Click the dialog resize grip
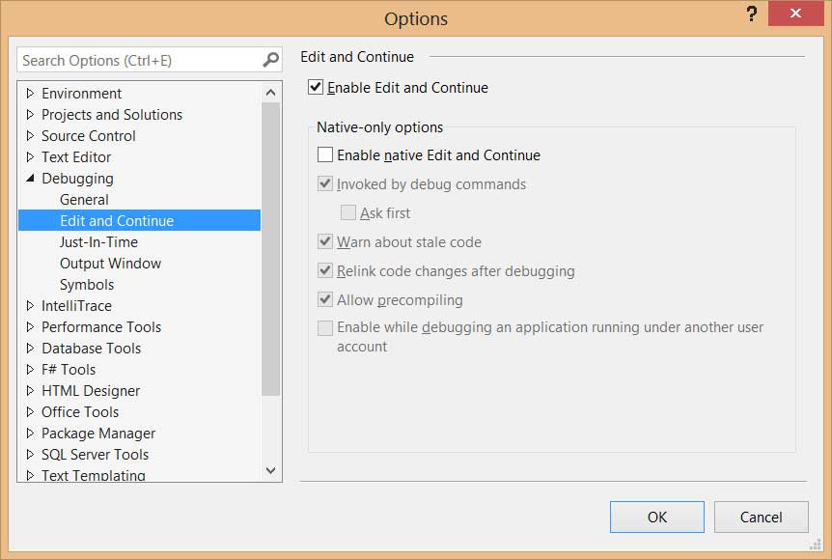The image size is (832, 560). [x=816, y=545]
